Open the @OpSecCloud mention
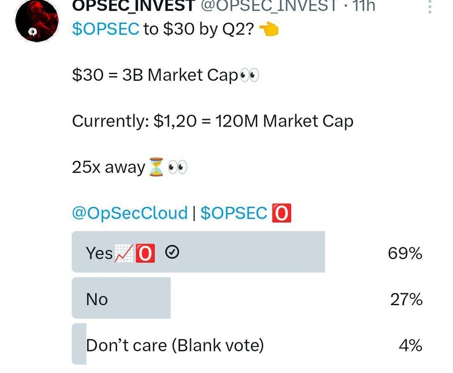 [130, 213]
